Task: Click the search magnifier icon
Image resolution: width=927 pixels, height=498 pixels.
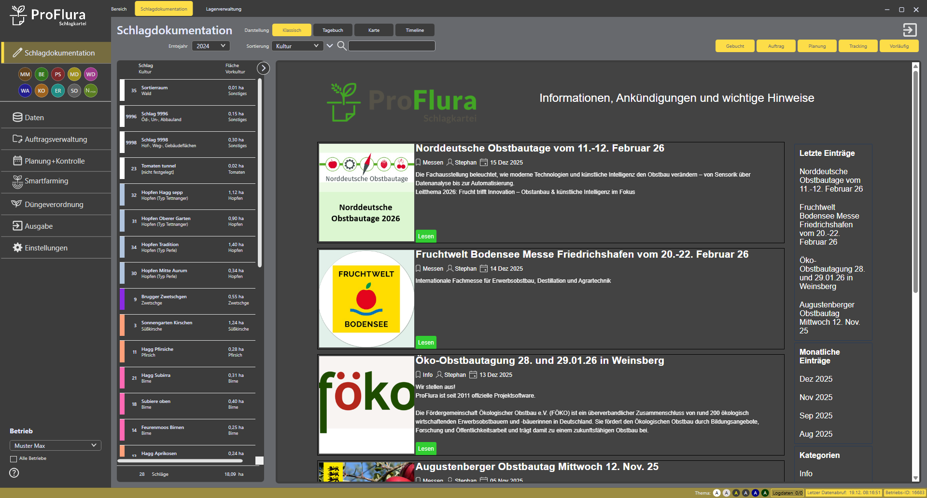Action: 341,46
